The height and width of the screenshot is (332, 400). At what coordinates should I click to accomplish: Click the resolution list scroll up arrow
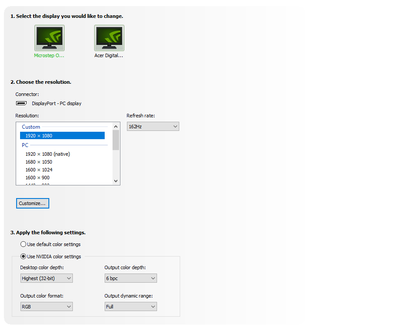click(x=116, y=127)
